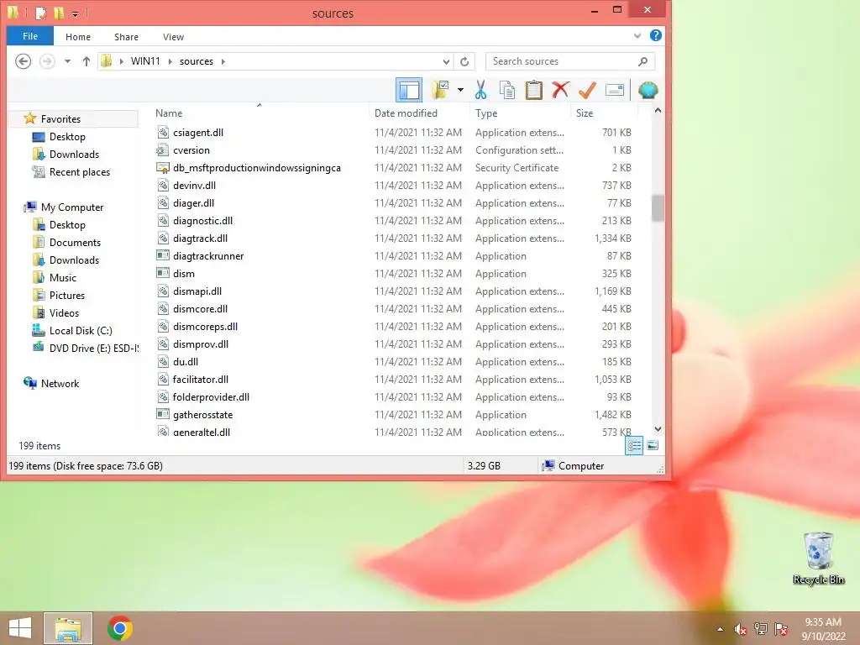860x645 pixels.
Task: Click the orange checkmark Properties icon
Action: point(587,90)
